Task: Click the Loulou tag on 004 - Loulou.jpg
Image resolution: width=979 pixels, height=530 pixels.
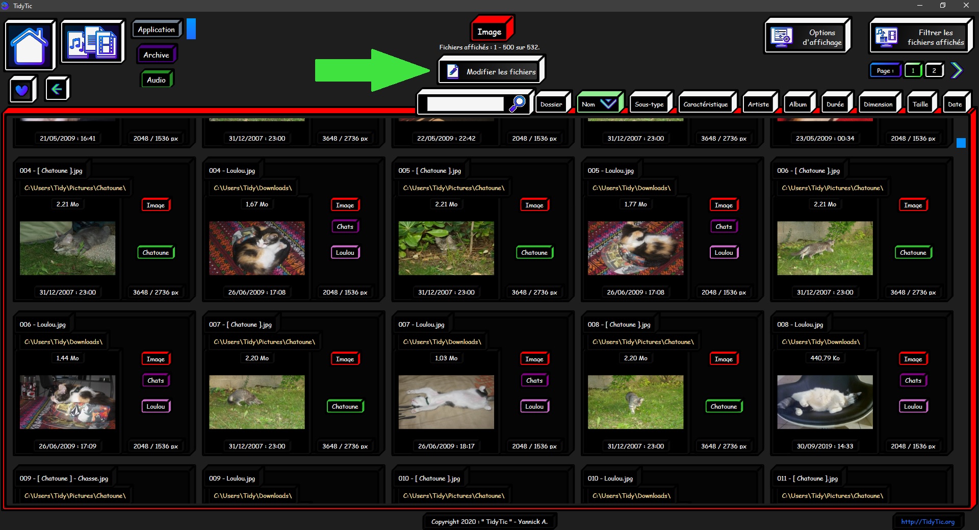Action: coord(345,252)
